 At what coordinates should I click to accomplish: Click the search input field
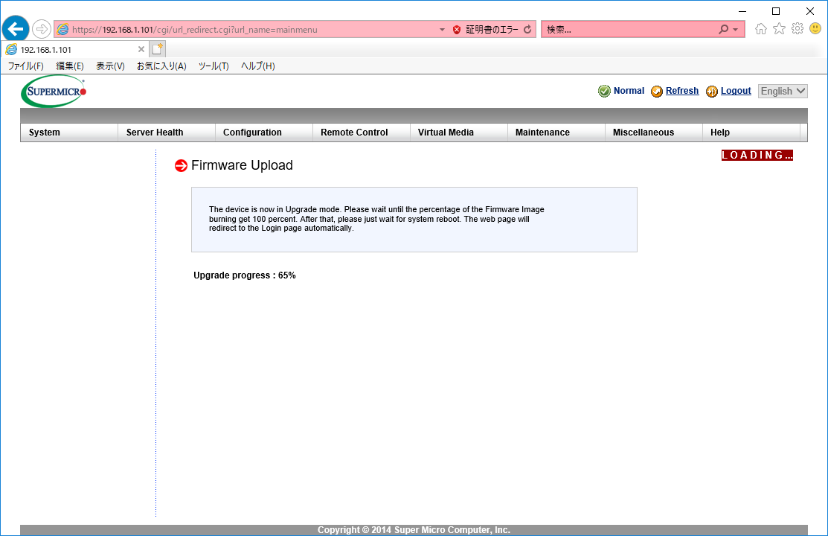click(629, 30)
